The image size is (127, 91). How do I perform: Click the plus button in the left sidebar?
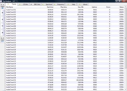point(3,13)
